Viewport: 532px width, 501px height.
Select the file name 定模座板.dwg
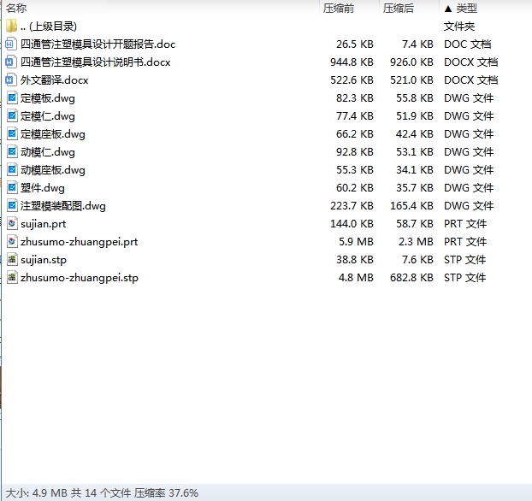(x=52, y=134)
